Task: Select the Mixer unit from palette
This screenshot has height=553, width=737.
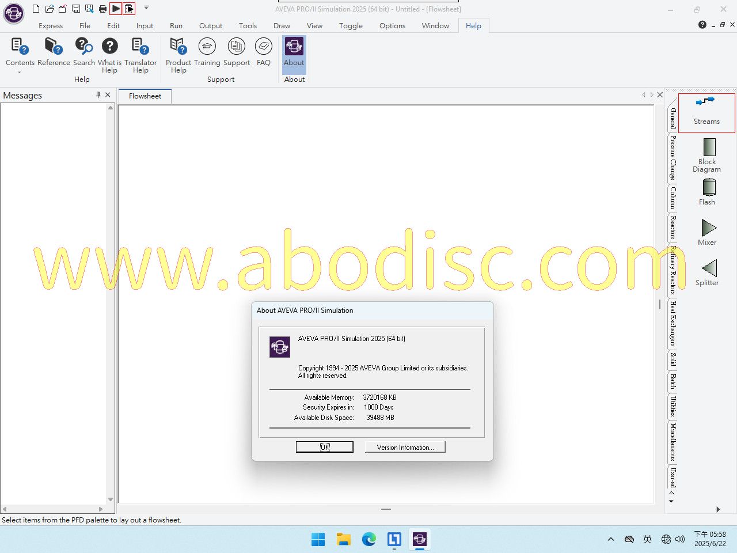Action: [x=707, y=232]
